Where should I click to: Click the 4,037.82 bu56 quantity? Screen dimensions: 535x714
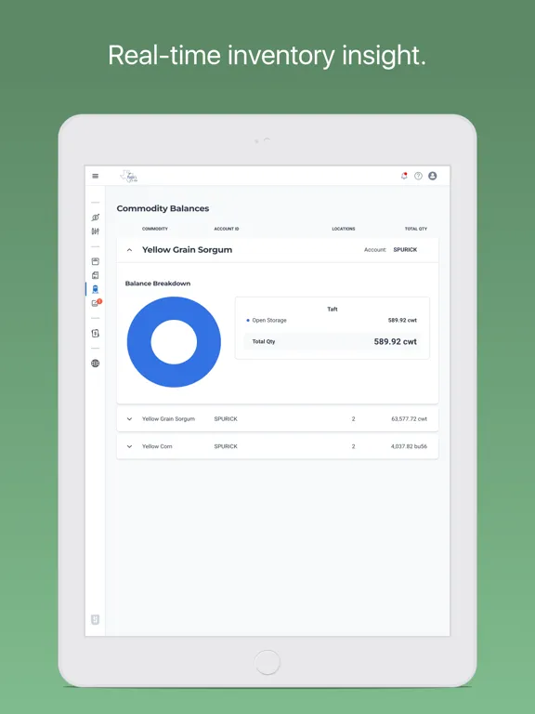(x=409, y=446)
